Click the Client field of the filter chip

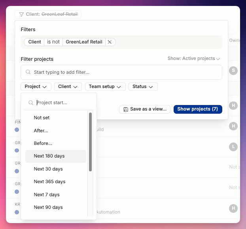(34, 42)
